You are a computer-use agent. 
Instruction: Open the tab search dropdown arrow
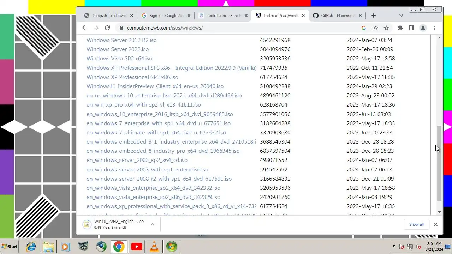tap(401, 16)
